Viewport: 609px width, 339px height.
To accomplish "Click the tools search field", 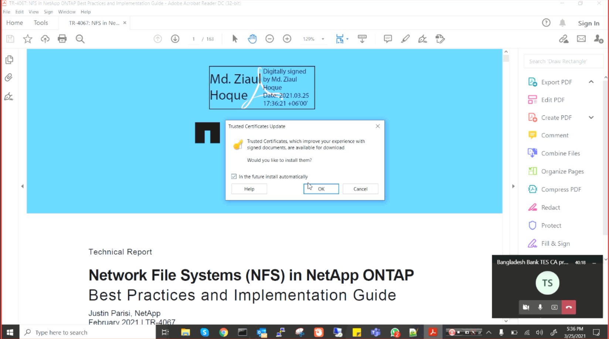I will click(563, 61).
